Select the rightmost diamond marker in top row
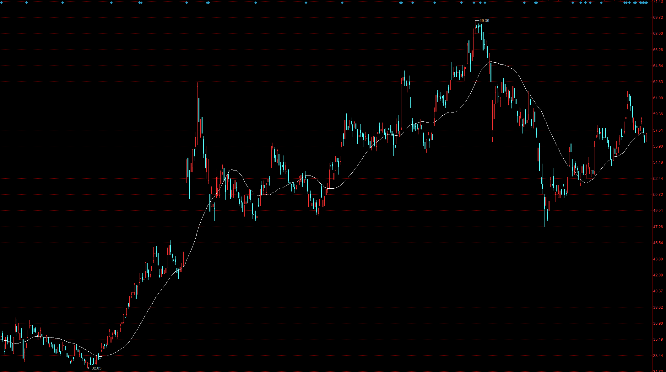Screen dimensions: 666x372 point(647,3)
